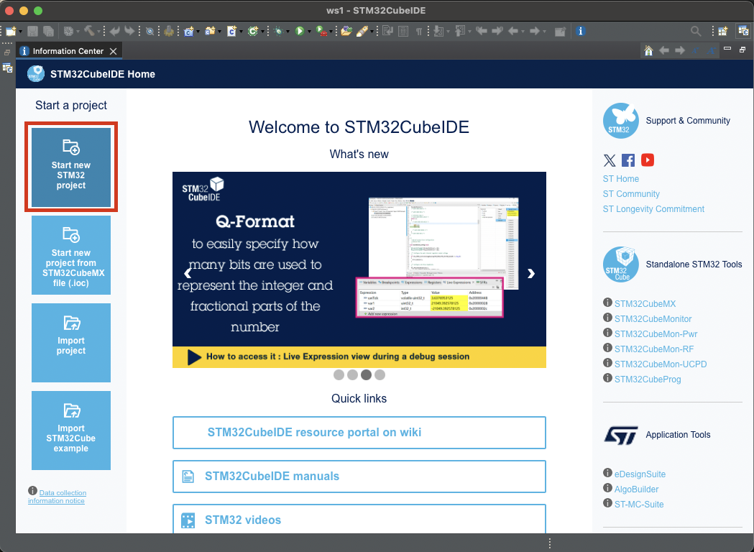Start new project from STM32CubeMX file

click(x=71, y=255)
